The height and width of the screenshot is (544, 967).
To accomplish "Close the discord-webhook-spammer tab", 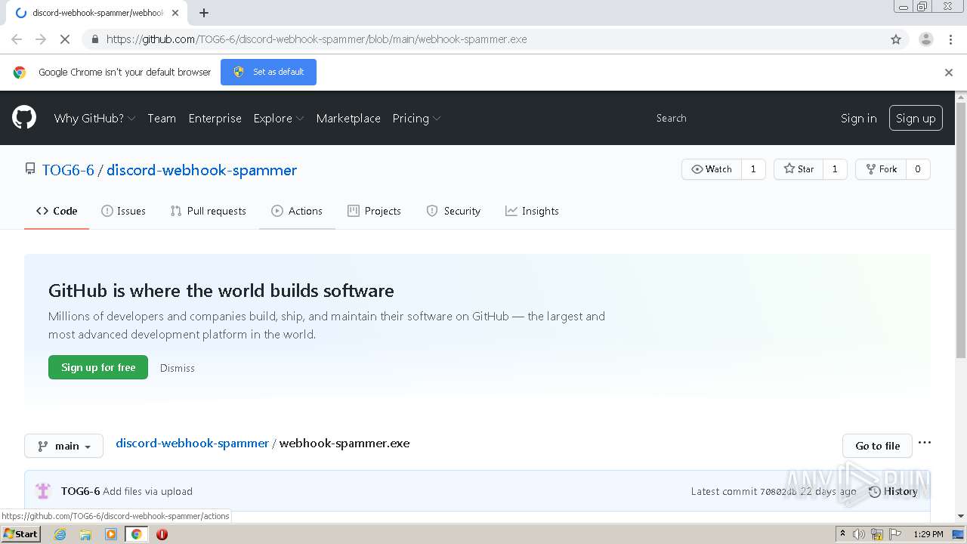I will coord(175,13).
